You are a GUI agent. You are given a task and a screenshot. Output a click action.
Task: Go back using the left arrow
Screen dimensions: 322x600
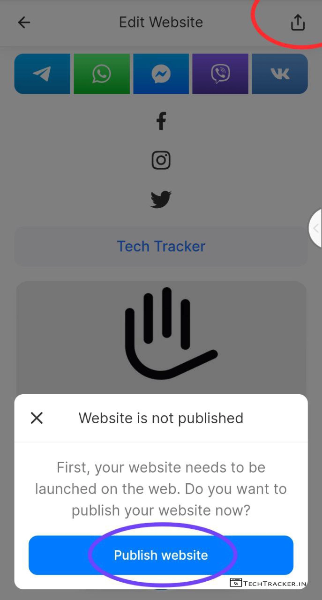tap(24, 22)
